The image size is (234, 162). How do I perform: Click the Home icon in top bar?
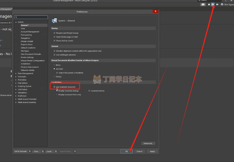(x=209, y=4)
